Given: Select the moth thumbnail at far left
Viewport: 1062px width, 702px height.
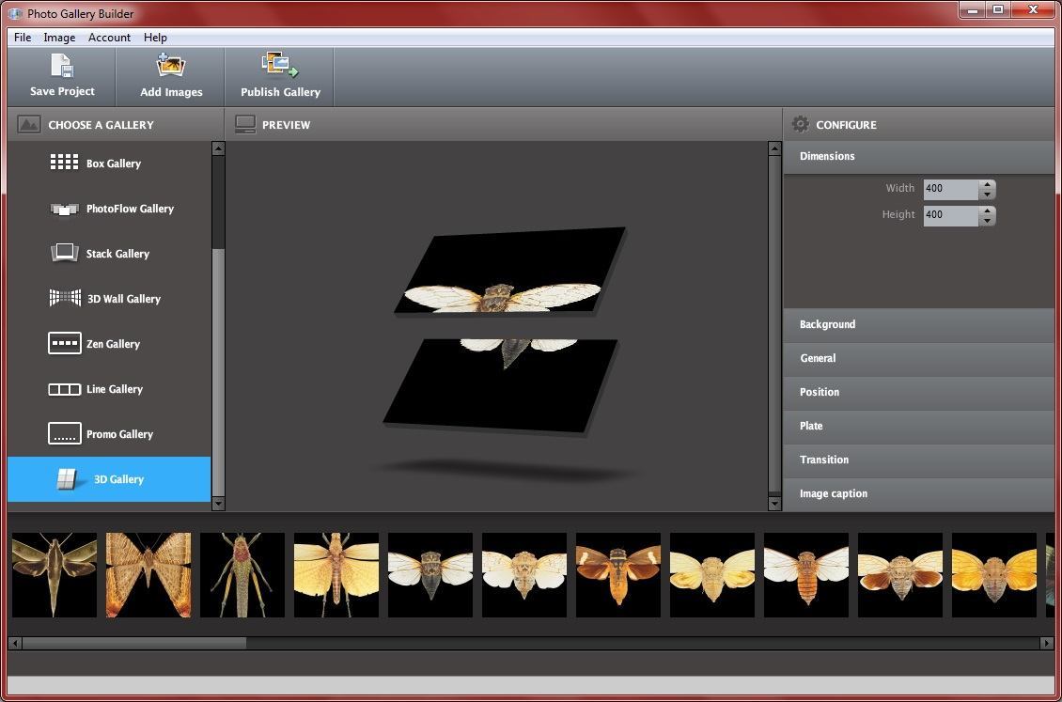Looking at the screenshot, I should pos(54,574).
